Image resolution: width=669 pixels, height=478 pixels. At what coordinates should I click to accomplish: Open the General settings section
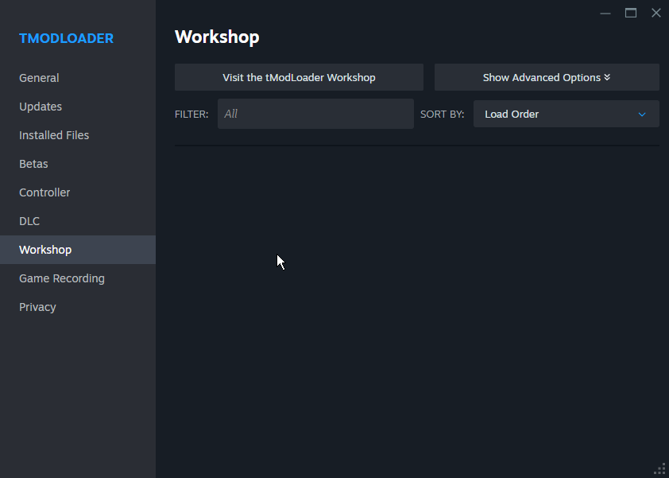point(78,78)
